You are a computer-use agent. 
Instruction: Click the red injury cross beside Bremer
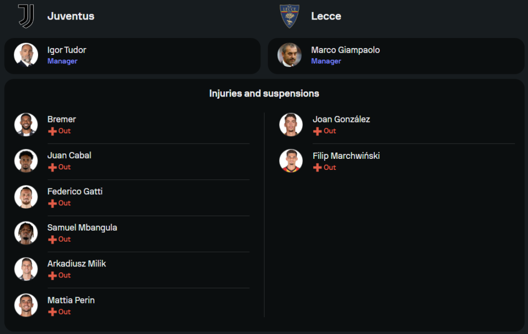(x=52, y=131)
